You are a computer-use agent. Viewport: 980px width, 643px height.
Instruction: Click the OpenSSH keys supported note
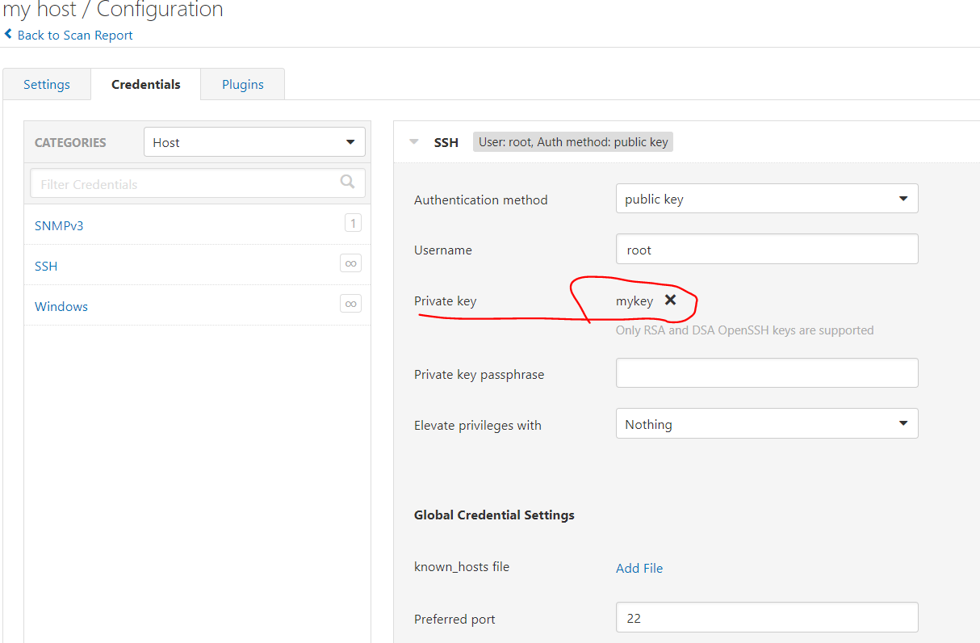click(x=744, y=330)
